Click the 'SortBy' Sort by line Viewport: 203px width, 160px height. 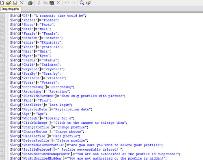35,74
